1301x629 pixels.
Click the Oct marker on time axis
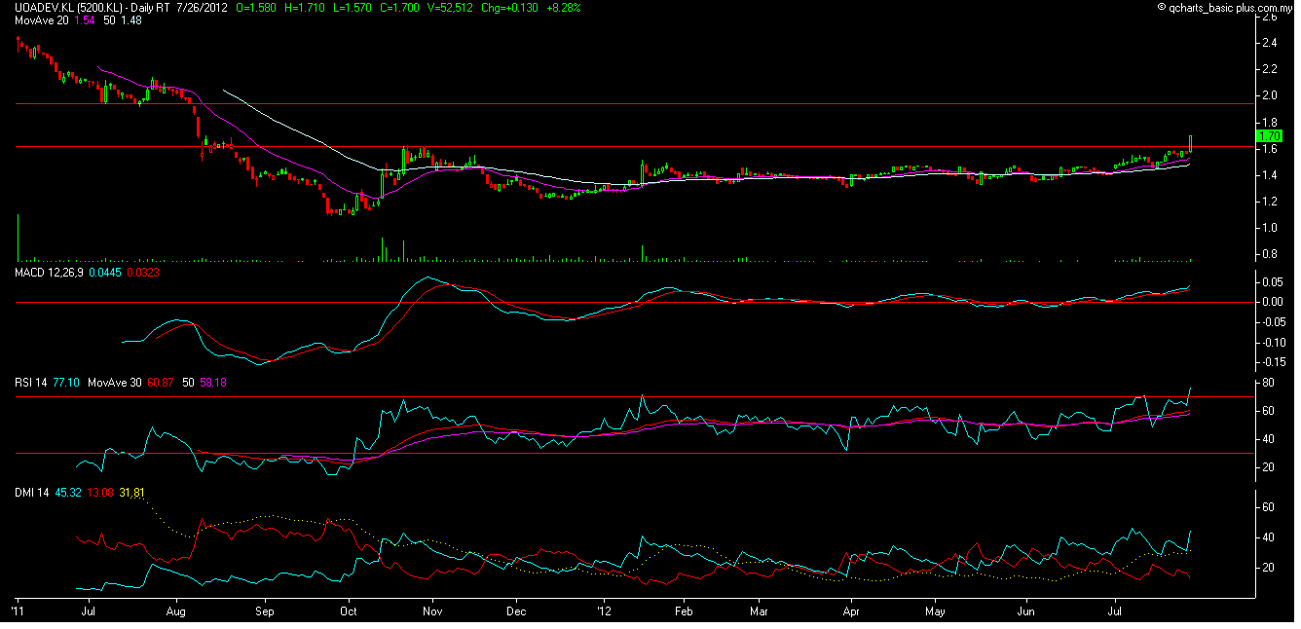click(x=349, y=611)
